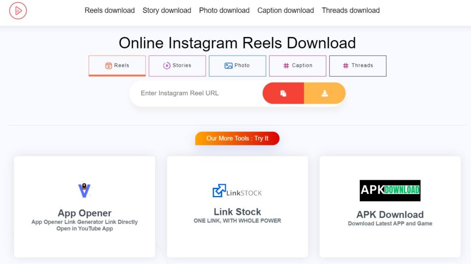This screenshot has height=264, width=471.
Task: Click the red paste clipboard icon
Action: coord(283,93)
